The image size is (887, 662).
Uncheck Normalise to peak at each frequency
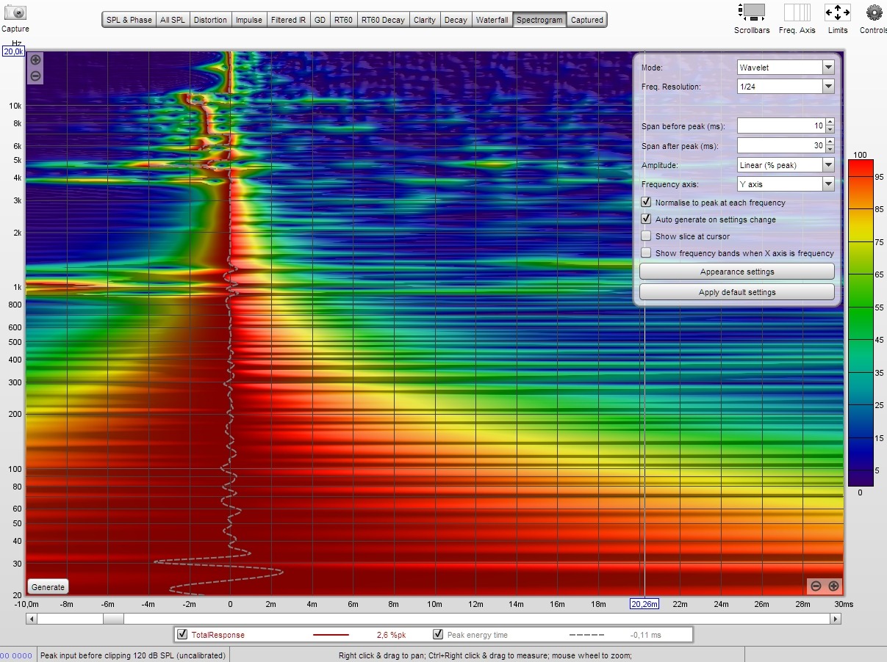[646, 202]
